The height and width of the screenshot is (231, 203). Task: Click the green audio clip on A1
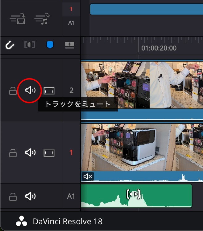[x=136, y=196]
